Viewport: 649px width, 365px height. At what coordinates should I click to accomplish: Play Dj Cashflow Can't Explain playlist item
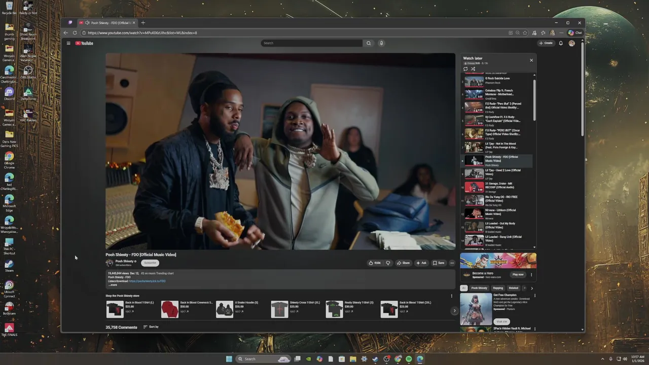[x=498, y=120]
